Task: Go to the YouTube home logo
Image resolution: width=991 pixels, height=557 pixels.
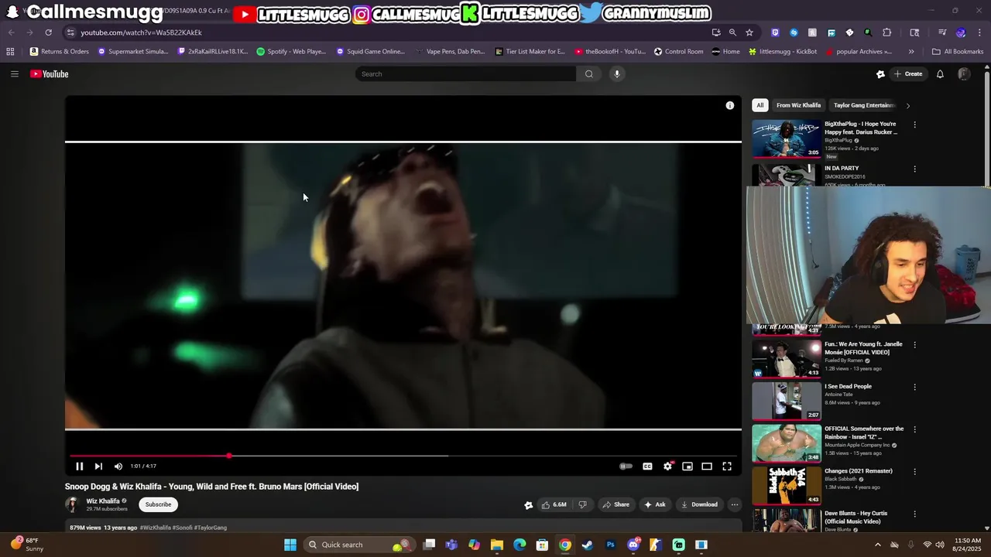Action: (x=50, y=74)
